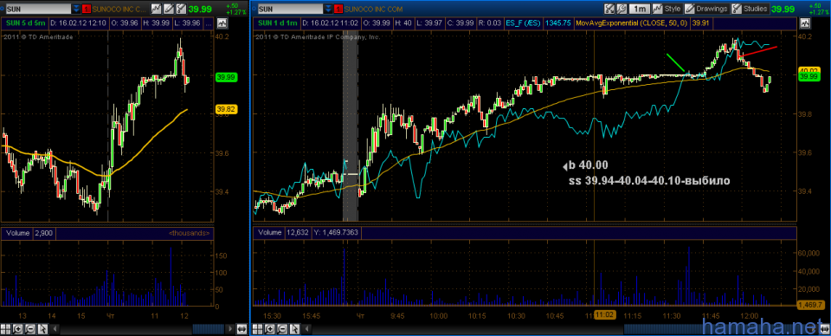Click the red level-1 alert icon beside SUNOCO INC COM
The width and height of the screenshot is (831, 336).
coord(338,9)
